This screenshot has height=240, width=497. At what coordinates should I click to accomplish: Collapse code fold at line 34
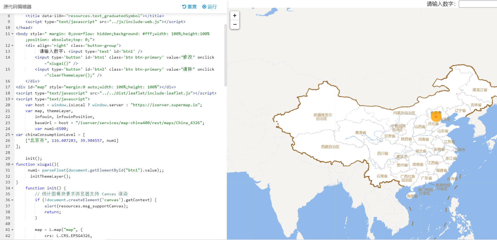coord(12,188)
